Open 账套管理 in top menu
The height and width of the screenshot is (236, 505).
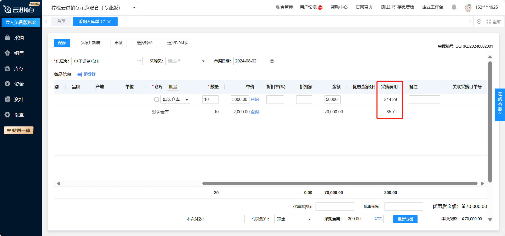tap(284, 7)
